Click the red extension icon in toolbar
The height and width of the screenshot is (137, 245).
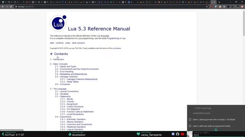tap(212, 7)
